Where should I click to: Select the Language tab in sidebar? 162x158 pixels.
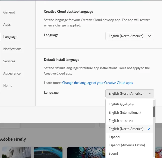coord(10,37)
